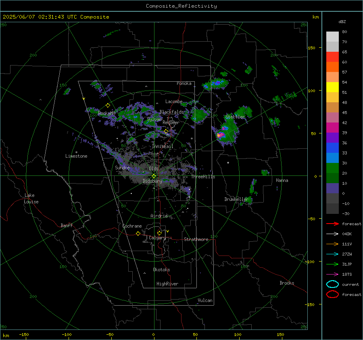
Task: Select the green 31JP arrow icon
Action: tap(332, 264)
